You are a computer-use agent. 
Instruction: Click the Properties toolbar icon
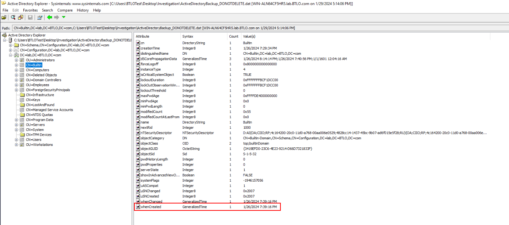coord(40,17)
